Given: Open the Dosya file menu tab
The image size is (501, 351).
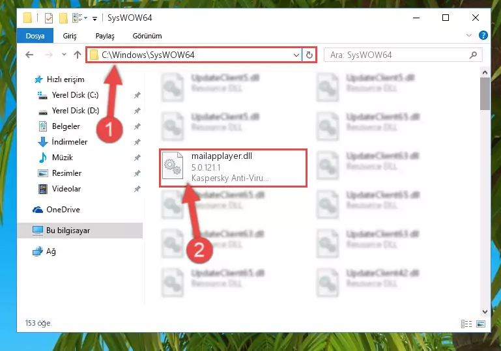Looking at the screenshot, I should (35, 36).
